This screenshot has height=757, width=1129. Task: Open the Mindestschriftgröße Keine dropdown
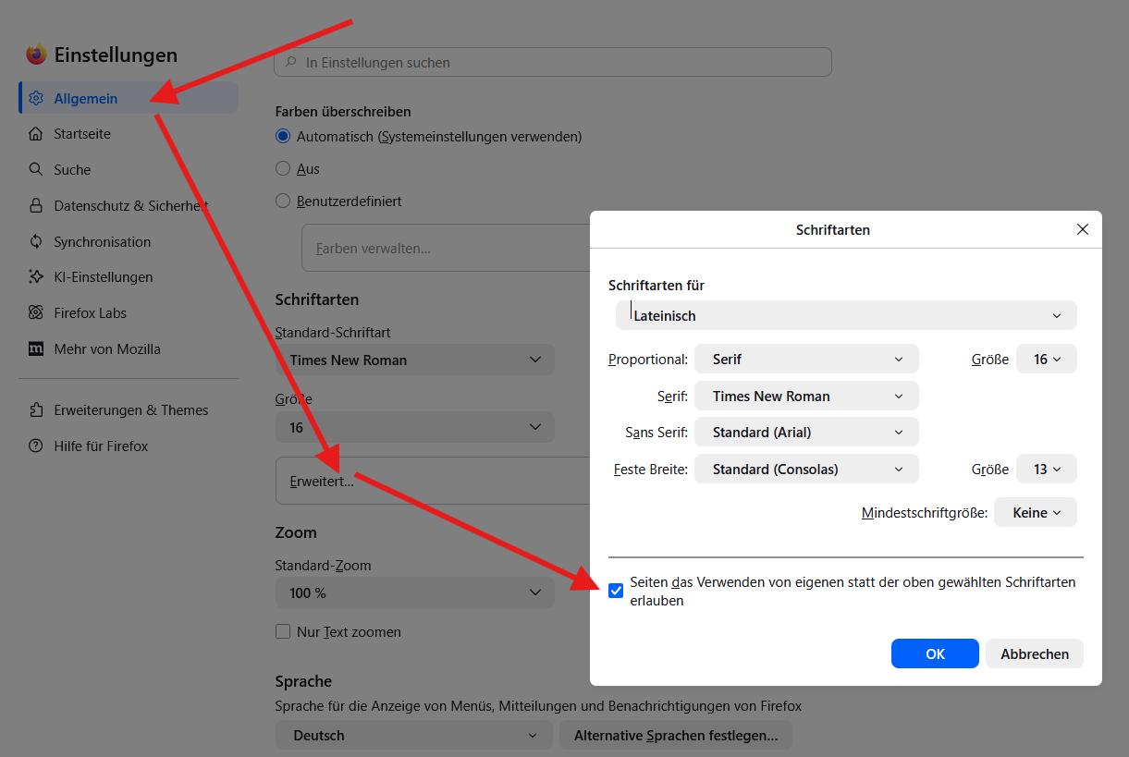(1036, 512)
